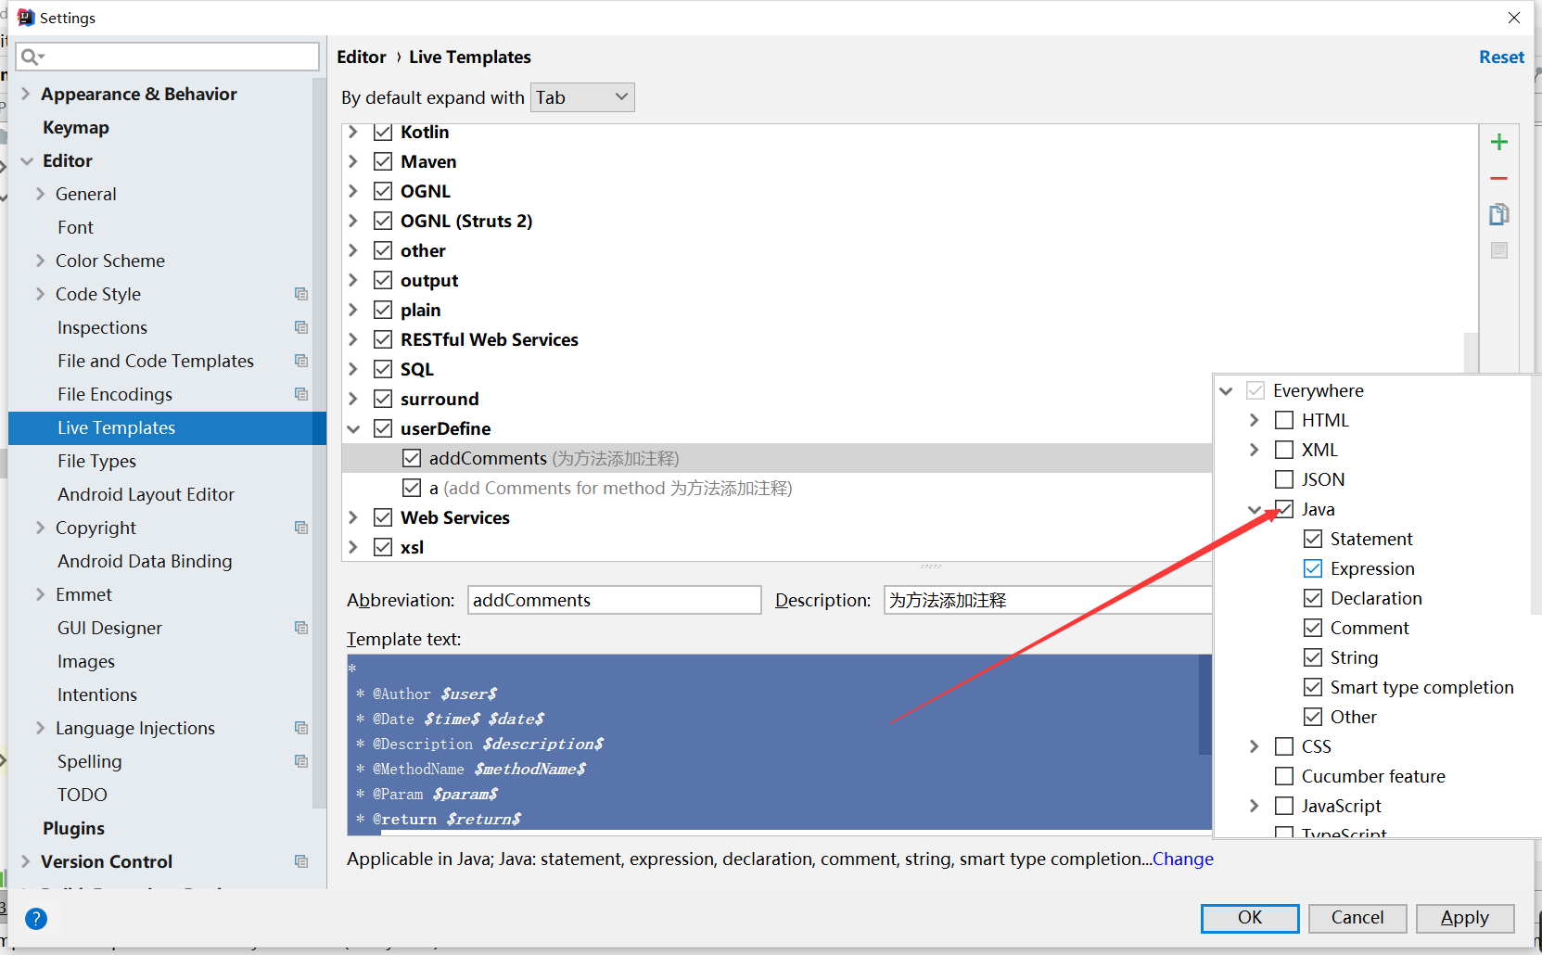Click project icon beside File and Code Templates

tap(301, 361)
